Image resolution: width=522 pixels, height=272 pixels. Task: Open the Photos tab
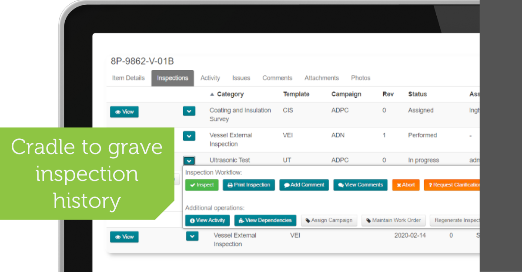(x=361, y=78)
